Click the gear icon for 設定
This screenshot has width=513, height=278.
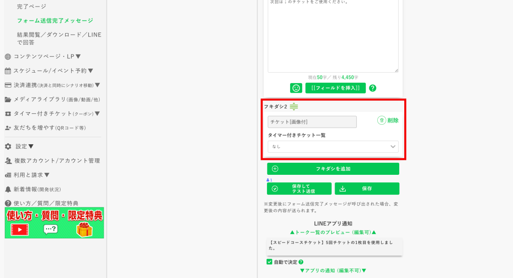point(8,147)
